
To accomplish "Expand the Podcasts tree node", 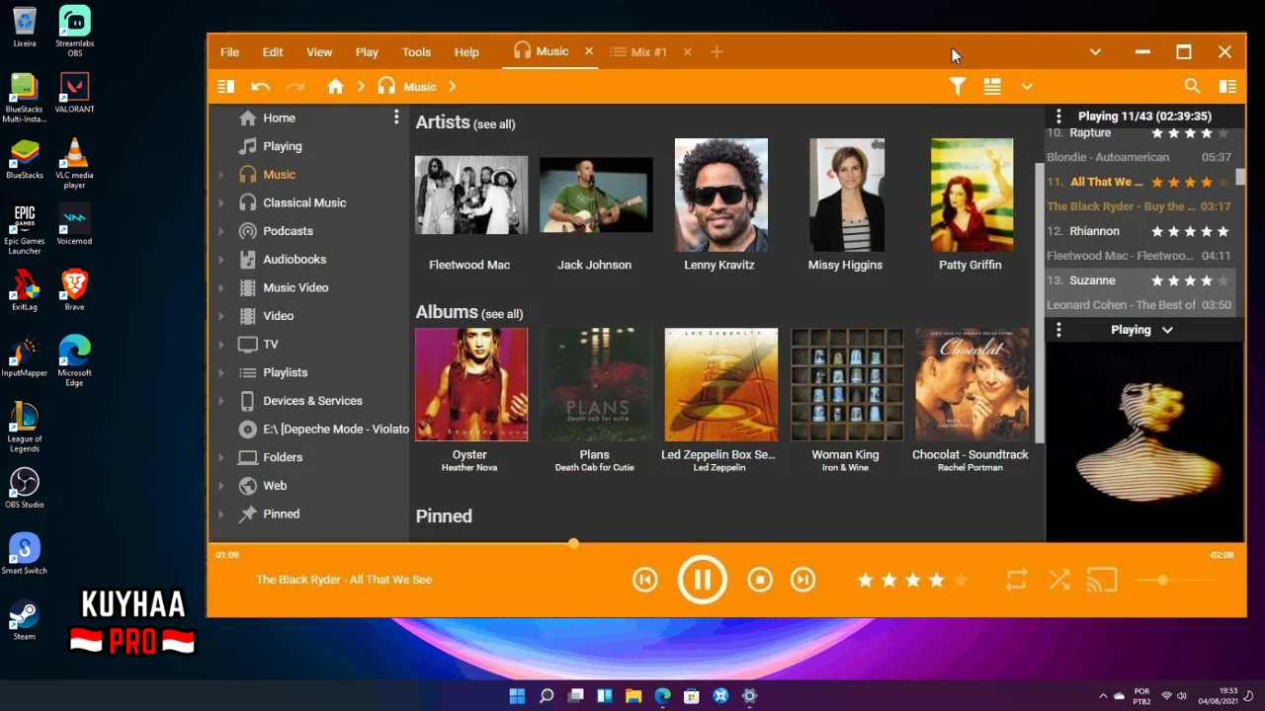I will click(x=221, y=231).
